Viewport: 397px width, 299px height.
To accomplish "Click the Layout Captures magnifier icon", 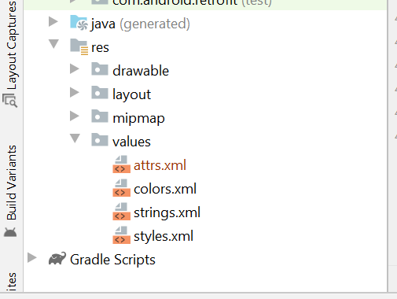I will (x=10, y=100).
